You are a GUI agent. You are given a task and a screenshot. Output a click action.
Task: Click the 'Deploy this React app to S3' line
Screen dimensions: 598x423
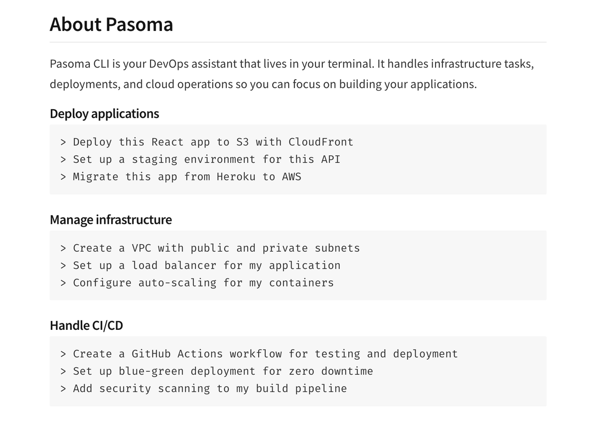pyautogui.click(x=207, y=142)
